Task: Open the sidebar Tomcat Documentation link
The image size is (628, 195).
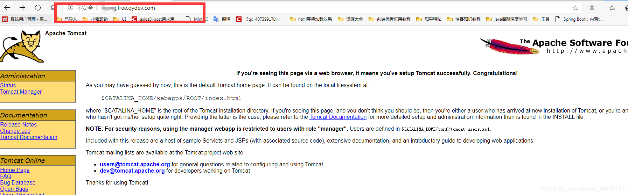Action: (29, 137)
